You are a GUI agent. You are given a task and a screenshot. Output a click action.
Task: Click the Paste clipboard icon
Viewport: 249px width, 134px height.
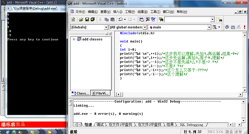113,19
